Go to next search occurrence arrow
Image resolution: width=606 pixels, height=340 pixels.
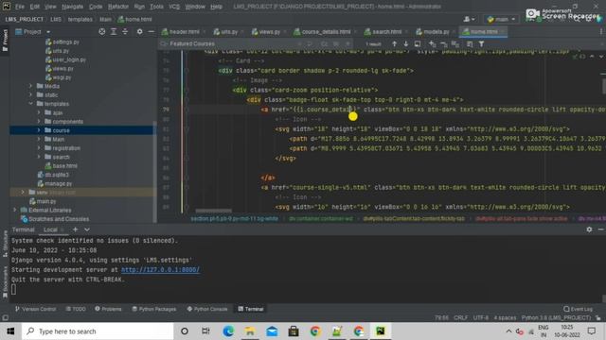406,44
